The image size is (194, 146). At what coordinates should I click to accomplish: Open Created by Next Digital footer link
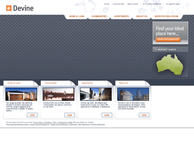click(65, 122)
